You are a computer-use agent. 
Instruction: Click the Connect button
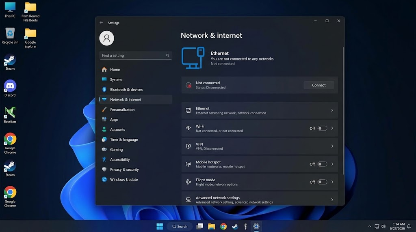click(x=318, y=85)
